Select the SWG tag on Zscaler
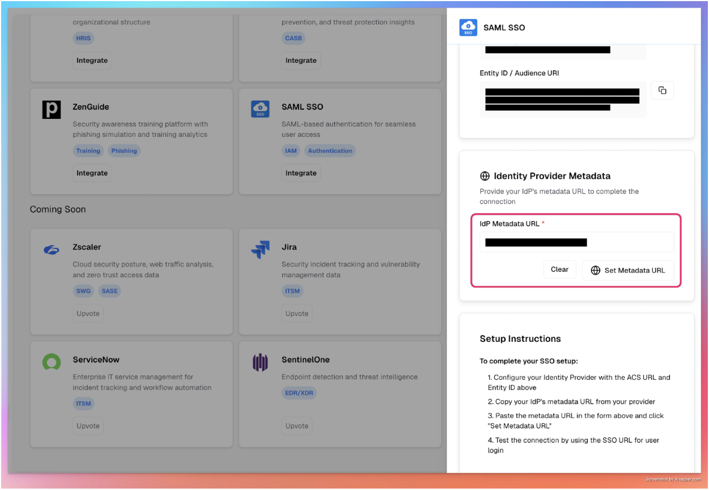The image size is (709, 490). coord(83,291)
